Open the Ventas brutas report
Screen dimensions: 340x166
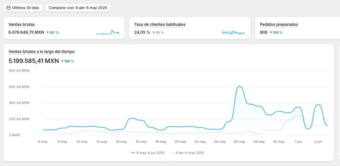pyautogui.click(x=22, y=24)
